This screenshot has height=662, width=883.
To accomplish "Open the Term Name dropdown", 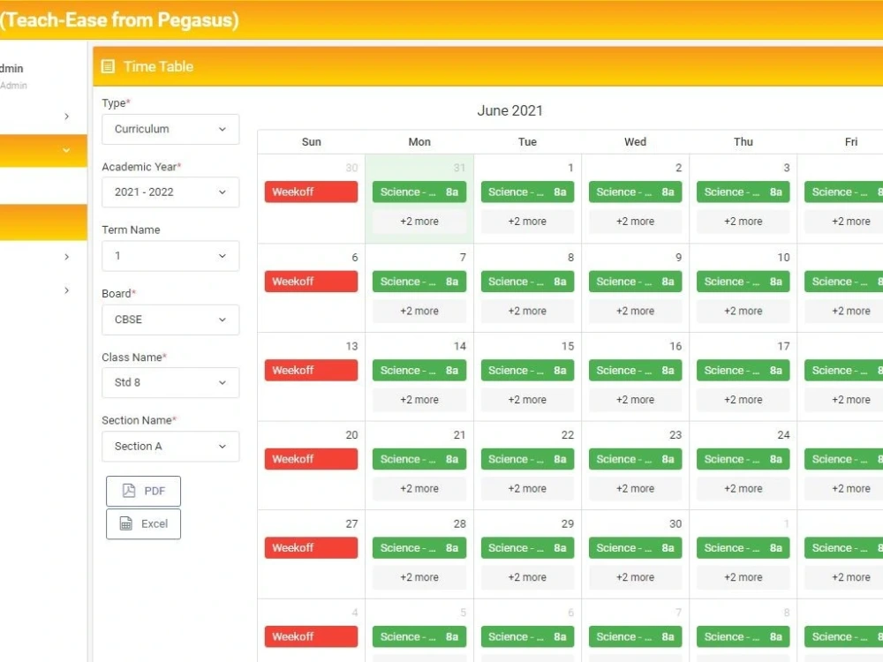I will pos(170,256).
